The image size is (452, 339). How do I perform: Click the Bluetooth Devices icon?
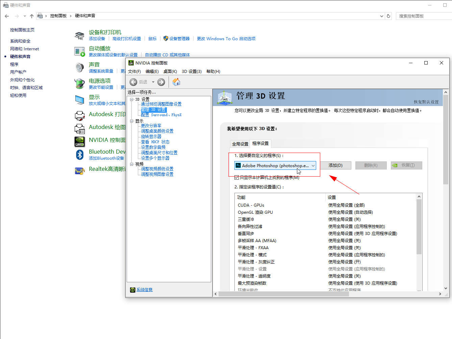(79, 155)
